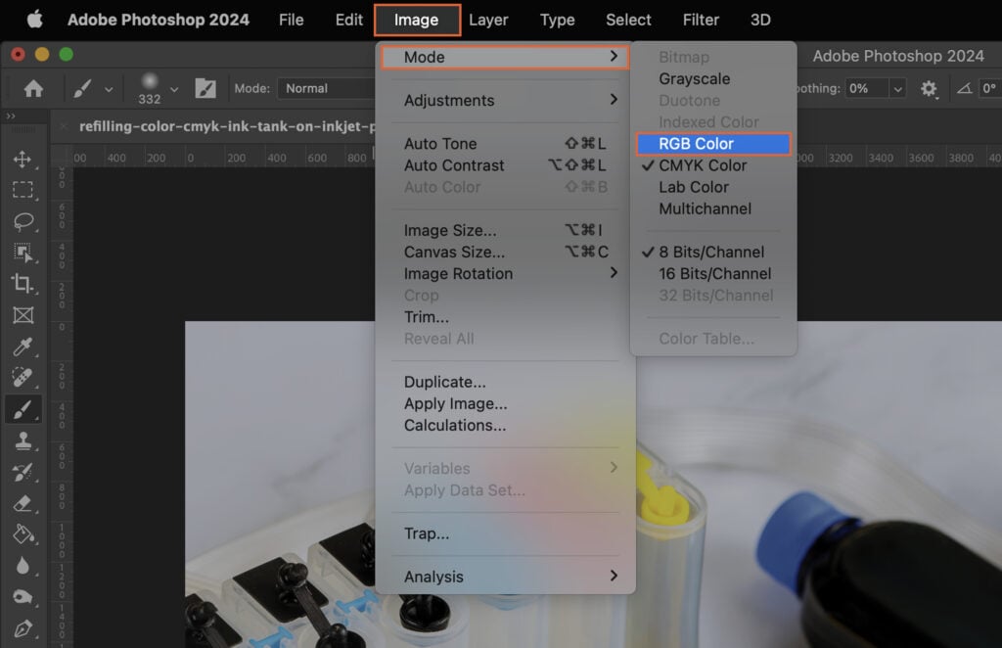The image size is (1002, 648).
Task: Open the Filter menu
Action: coord(701,20)
